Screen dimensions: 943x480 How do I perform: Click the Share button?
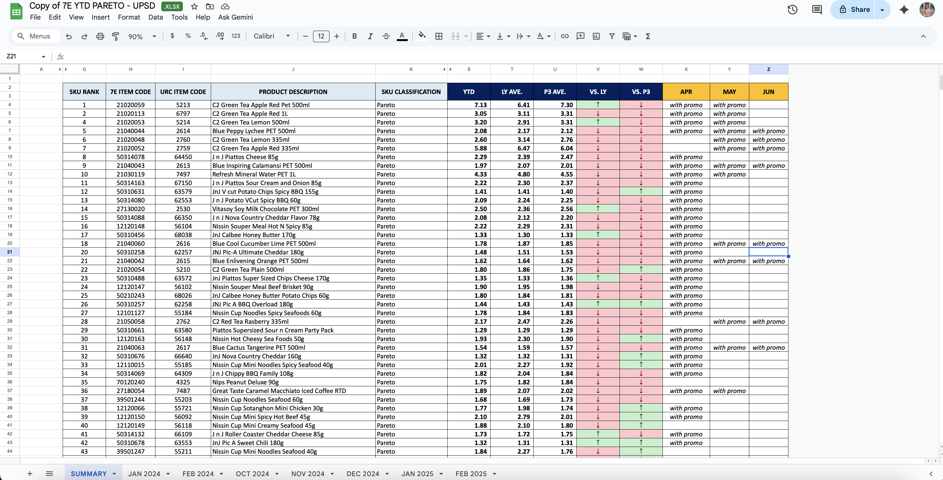[854, 10]
